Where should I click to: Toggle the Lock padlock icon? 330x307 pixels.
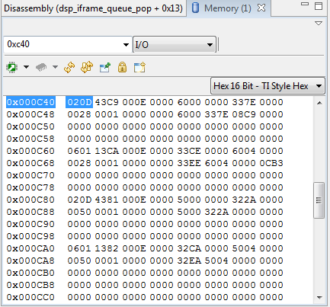pos(122,67)
